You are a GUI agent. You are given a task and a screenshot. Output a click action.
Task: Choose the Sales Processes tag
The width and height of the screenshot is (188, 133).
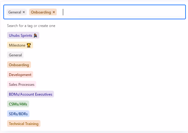click(x=21, y=85)
